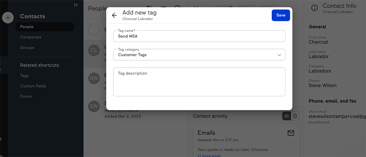366x157 pixels.
Task: Switch contact activity to list view icon
Action: (x=287, y=116)
